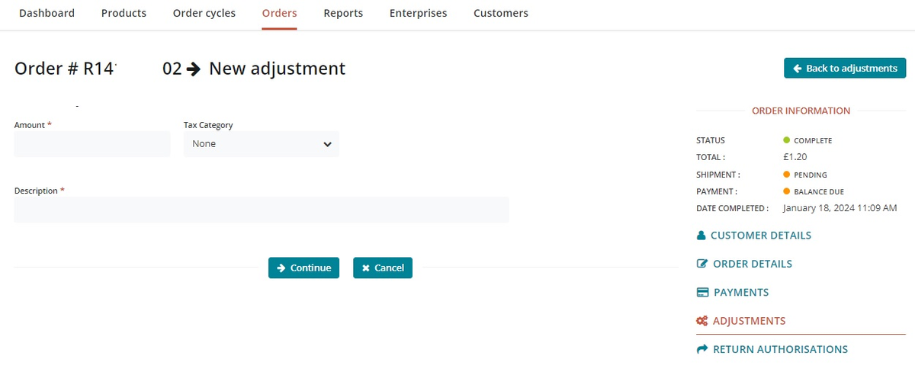
Task: Open the Dashboard menu item
Action: 47,13
